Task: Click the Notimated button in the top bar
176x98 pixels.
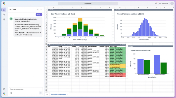Action: (x=164, y=4)
